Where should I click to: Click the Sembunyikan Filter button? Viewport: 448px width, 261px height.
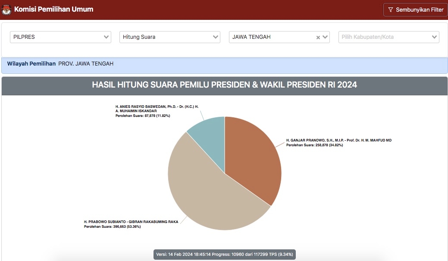point(415,10)
